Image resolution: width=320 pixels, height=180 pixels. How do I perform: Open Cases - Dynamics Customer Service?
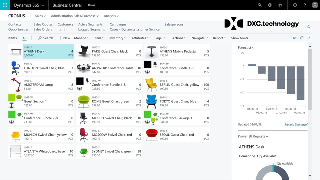coord(135,29)
